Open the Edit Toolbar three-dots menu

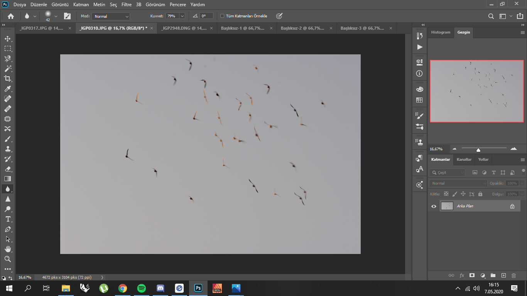point(7,269)
